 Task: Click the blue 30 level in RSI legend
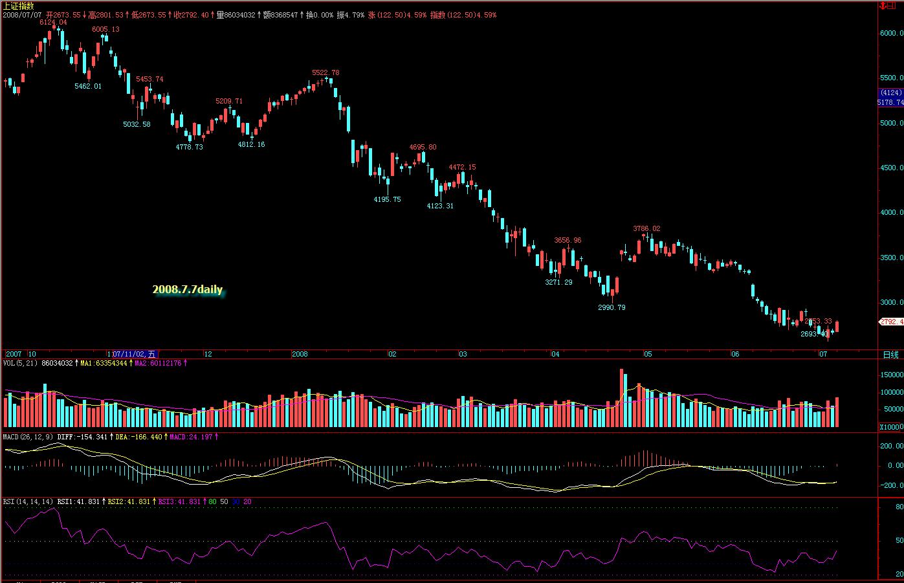point(236,501)
